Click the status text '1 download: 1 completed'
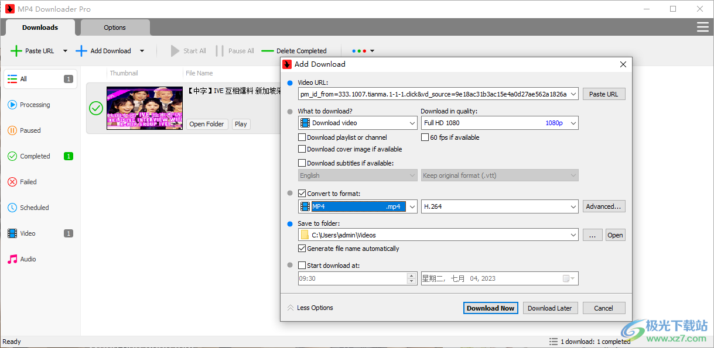 coord(595,342)
